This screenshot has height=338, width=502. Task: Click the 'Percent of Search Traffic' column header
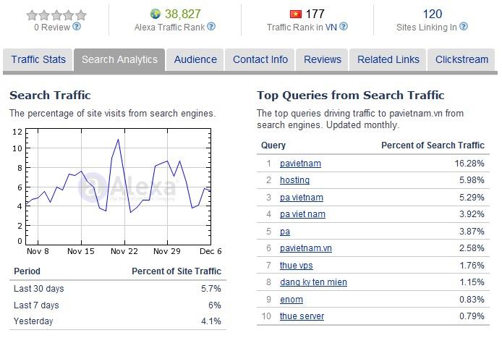pos(433,145)
